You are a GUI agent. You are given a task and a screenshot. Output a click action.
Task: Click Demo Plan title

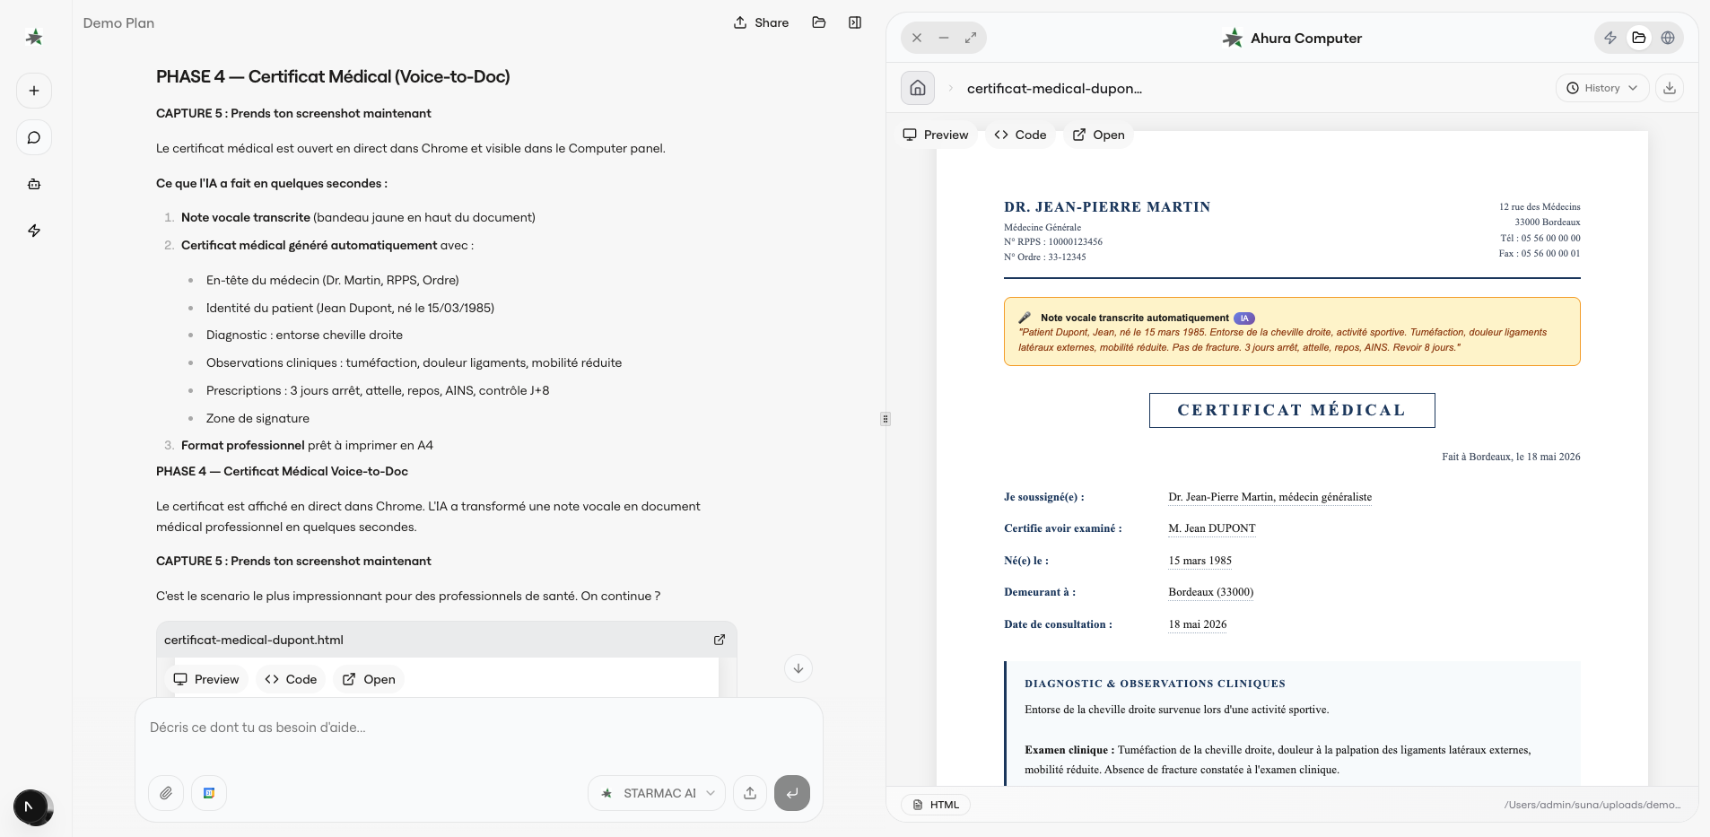pos(118,22)
